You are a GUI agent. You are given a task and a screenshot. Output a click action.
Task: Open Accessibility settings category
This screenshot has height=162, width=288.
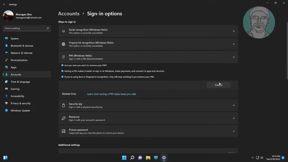[x=27, y=96]
